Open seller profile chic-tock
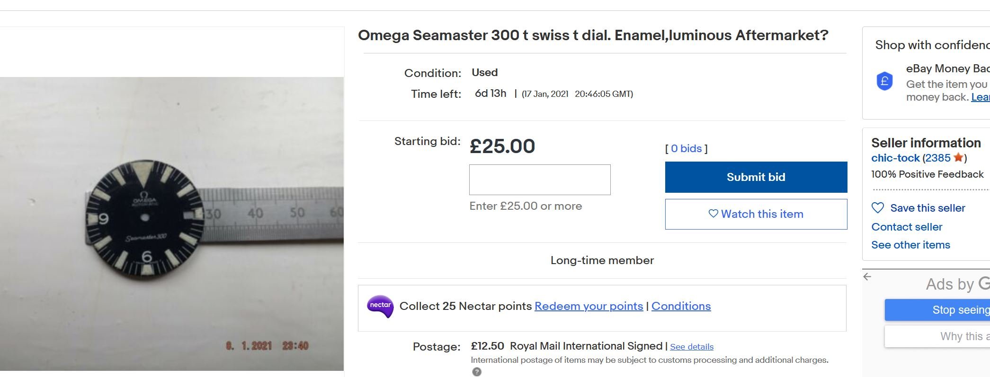Image resolution: width=990 pixels, height=377 pixels. 895,158
